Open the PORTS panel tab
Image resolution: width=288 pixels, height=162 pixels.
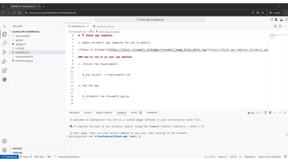[x=134, y=112]
